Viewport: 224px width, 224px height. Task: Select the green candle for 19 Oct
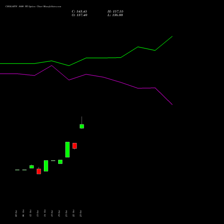click(x=60, y=162)
